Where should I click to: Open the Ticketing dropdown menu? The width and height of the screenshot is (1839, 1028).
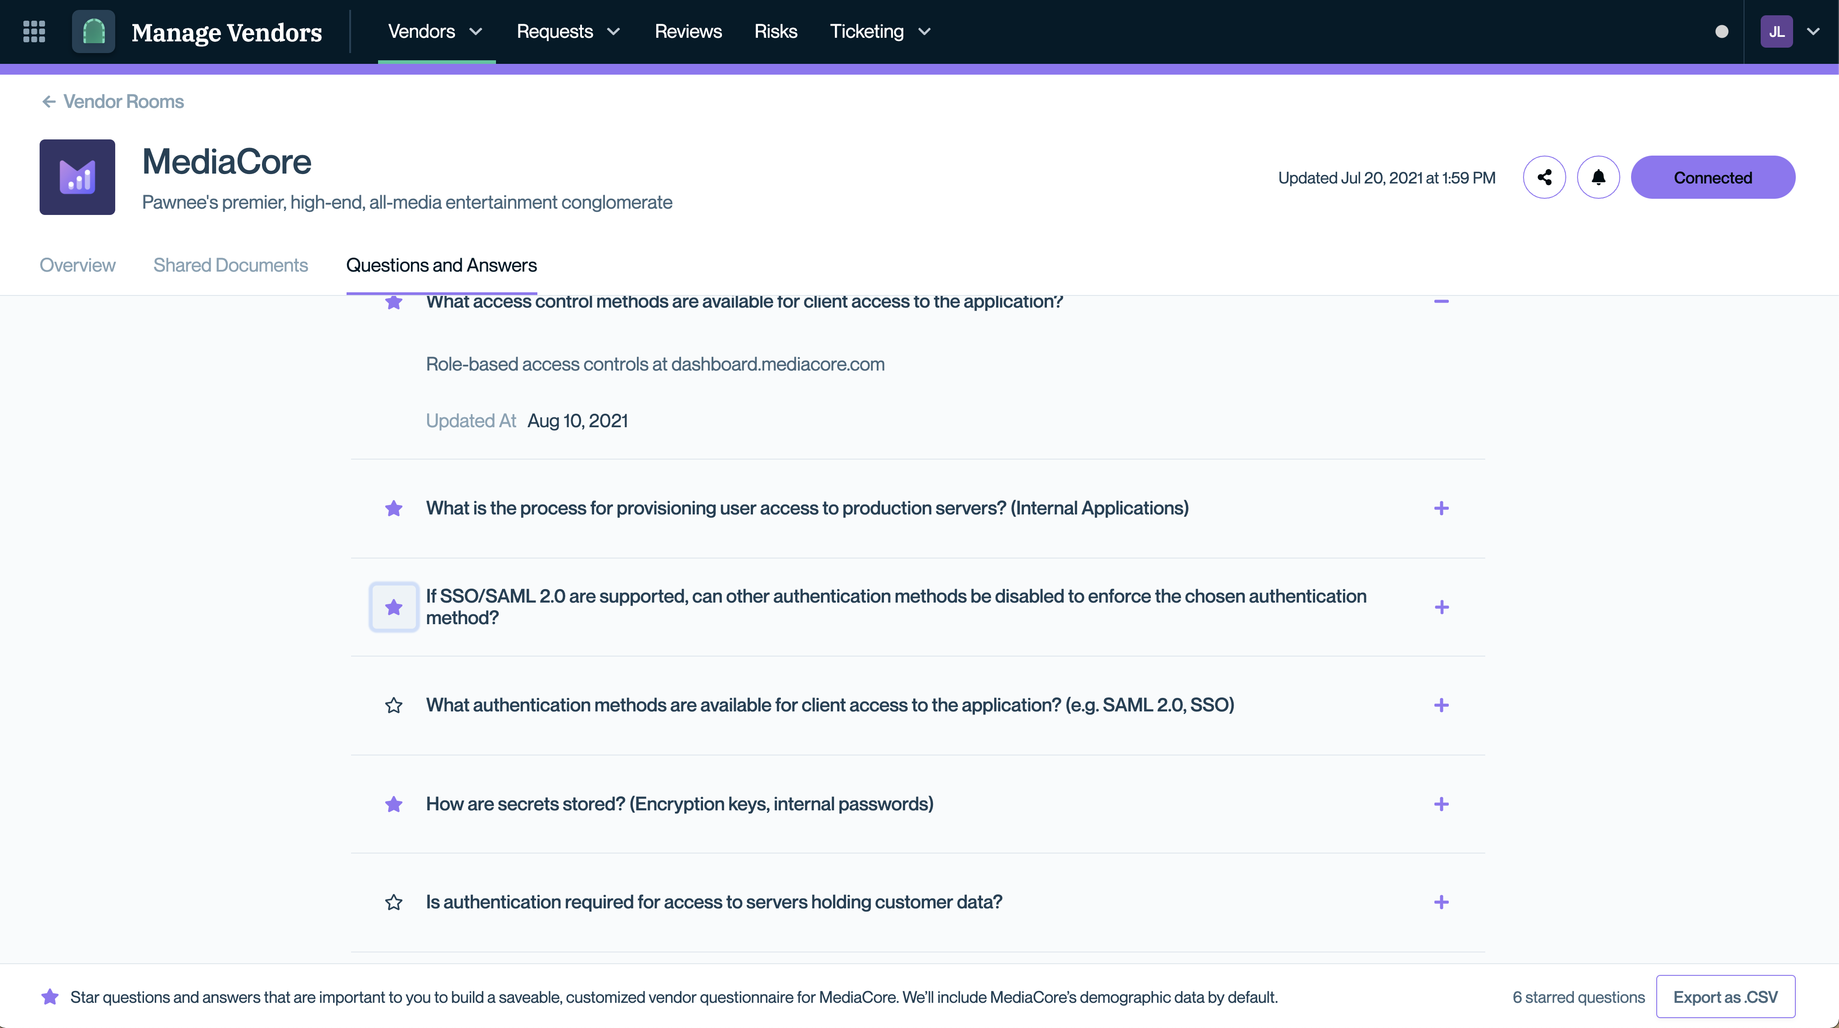click(879, 31)
